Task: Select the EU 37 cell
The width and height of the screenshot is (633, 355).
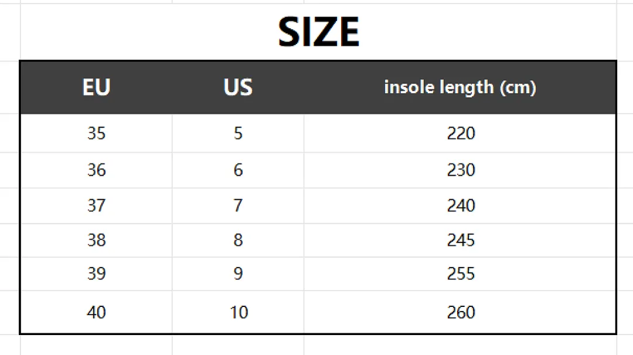Action: click(x=97, y=206)
